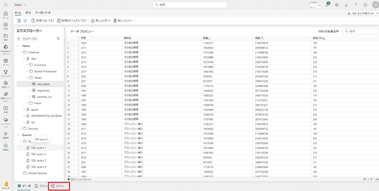Expand the Functions folder
The image size is (379, 191).
pyautogui.click(x=27, y=65)
